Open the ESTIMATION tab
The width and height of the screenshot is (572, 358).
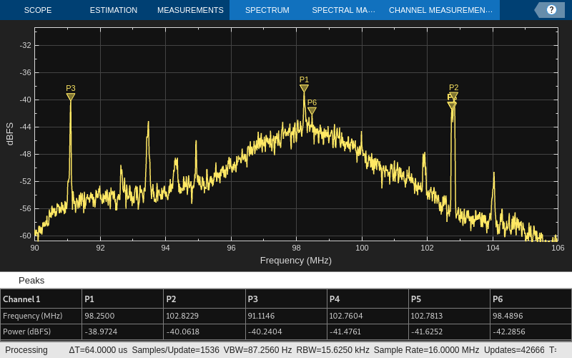click(x=114, y=10)
